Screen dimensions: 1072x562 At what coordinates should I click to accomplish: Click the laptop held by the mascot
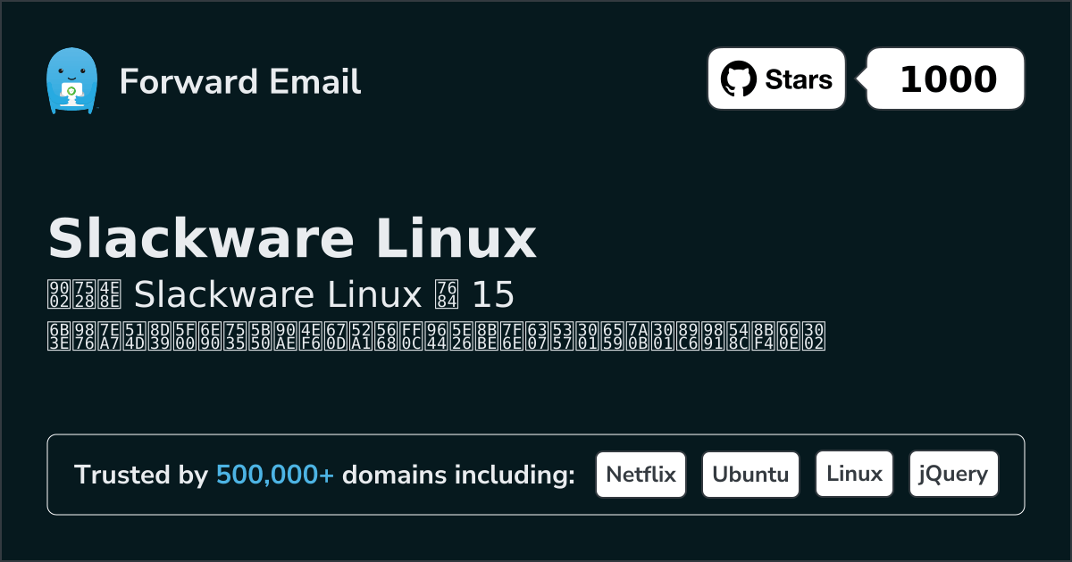pyautogui.click(x=69, y=93)
